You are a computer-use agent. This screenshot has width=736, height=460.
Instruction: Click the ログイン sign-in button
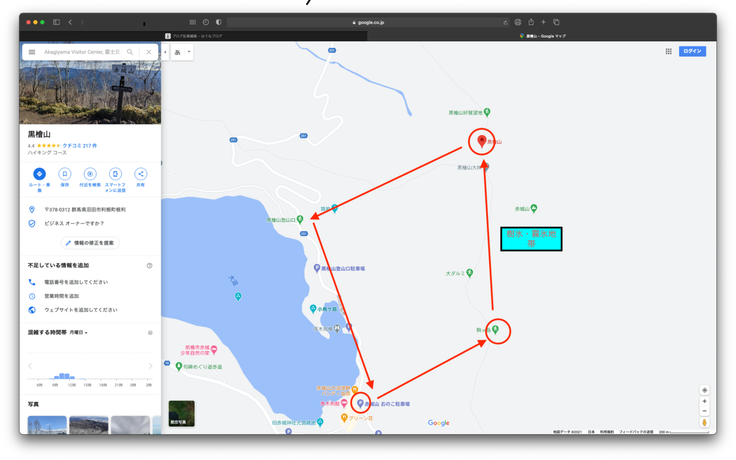coord(692,52)
